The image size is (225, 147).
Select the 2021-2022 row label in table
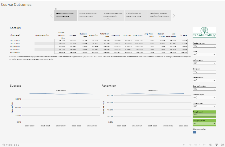click(x=15, y=52)
